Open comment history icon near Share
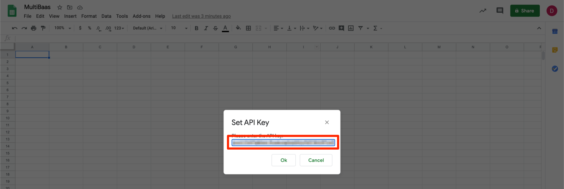The image size is (564, 189). [499, 11]
